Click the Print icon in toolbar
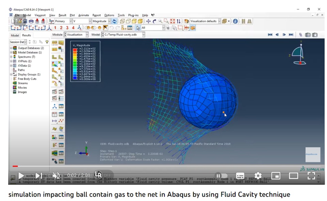Screen dimensions: 327x201 coord(31,21)
